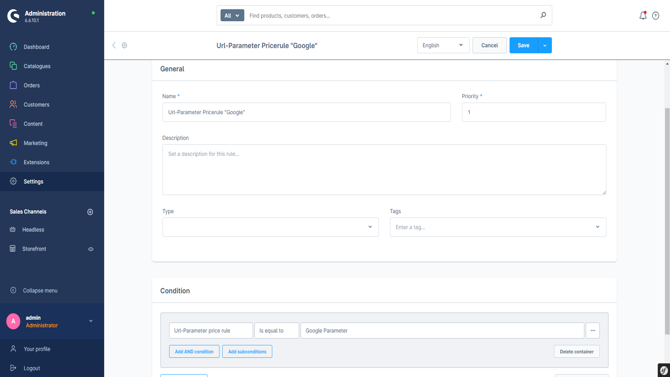Focus the global search field
670x377 pixels.
(x=391, y=15)
